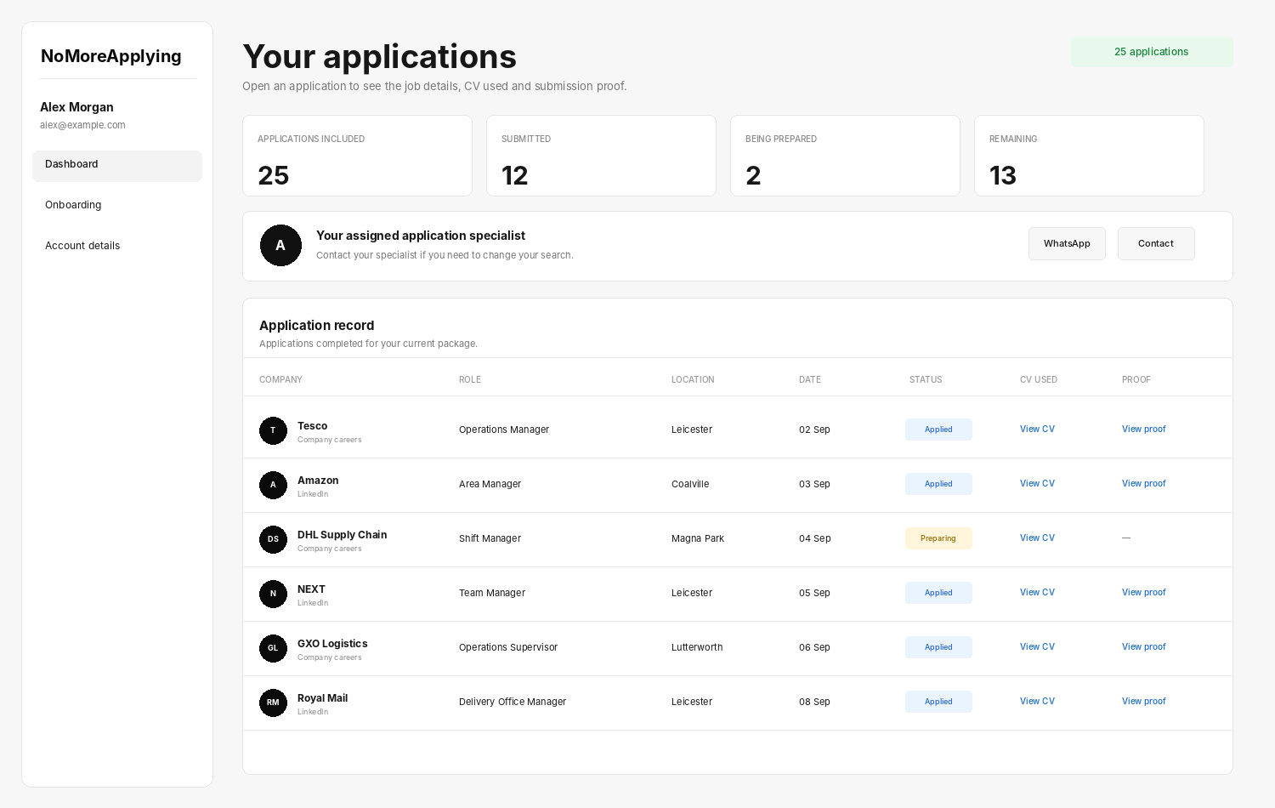Click the STATUS column header
1275x808 pixels.
[926, 380]
